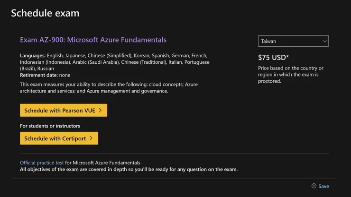
Task: Click the Schedule exam heading
Action: coord(45,13)
